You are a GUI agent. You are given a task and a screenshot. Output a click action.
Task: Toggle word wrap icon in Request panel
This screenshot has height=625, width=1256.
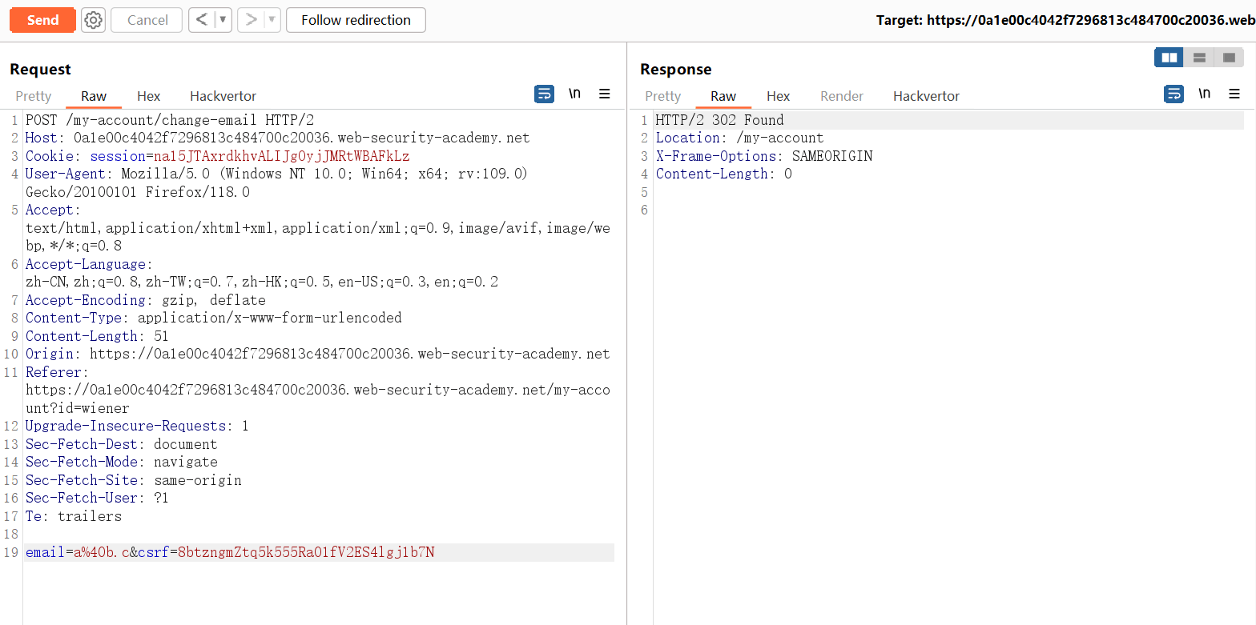(x=544, y=94)
